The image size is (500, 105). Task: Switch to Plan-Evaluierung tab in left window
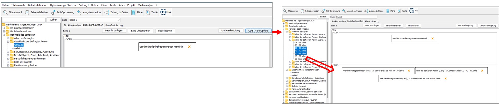tap(114, 25)
